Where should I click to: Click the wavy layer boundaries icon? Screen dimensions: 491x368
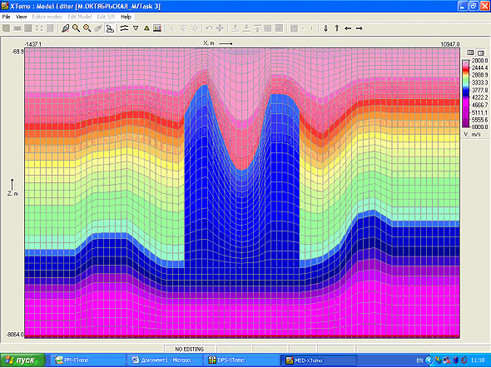coord(124,28)
